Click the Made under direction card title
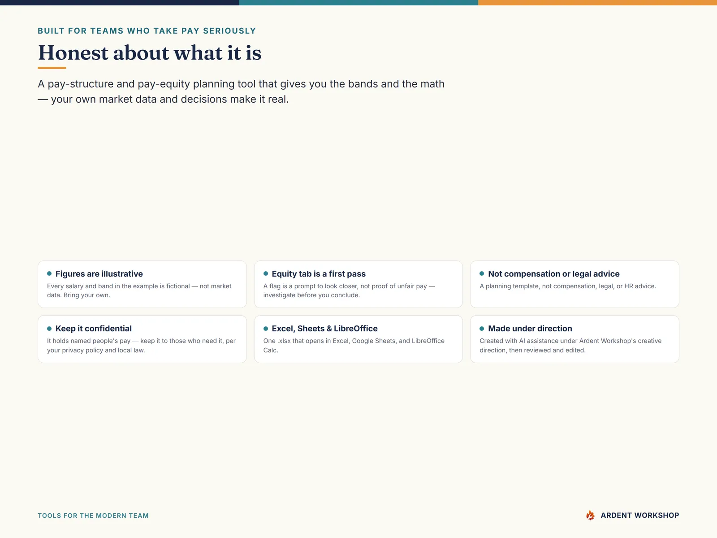The width and height of the screenshot is (717, 538). 530,329
